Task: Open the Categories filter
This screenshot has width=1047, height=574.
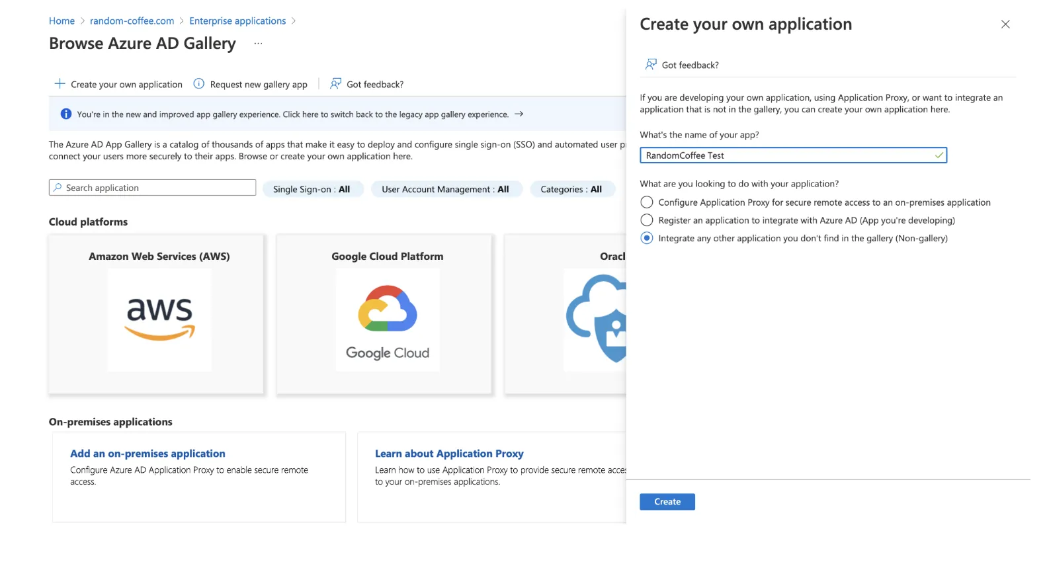Action: point(572,189)
